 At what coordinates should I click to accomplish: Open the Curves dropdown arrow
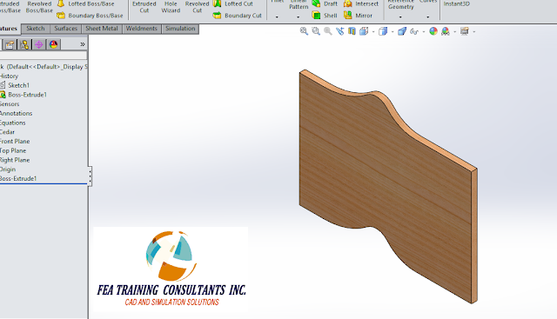(x=427, y=17)
